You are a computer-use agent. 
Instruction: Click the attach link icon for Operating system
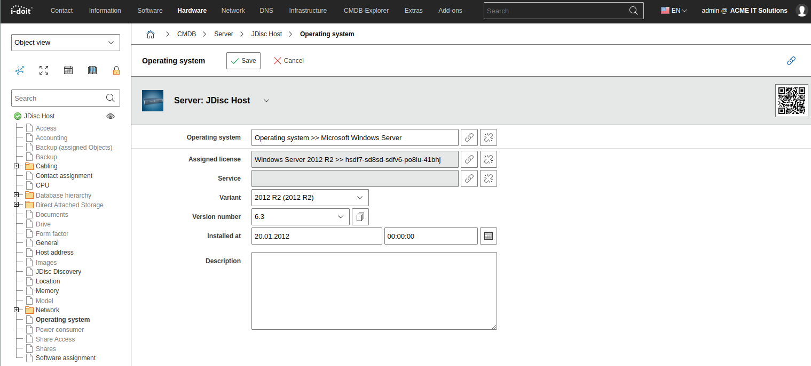[469, 137]
